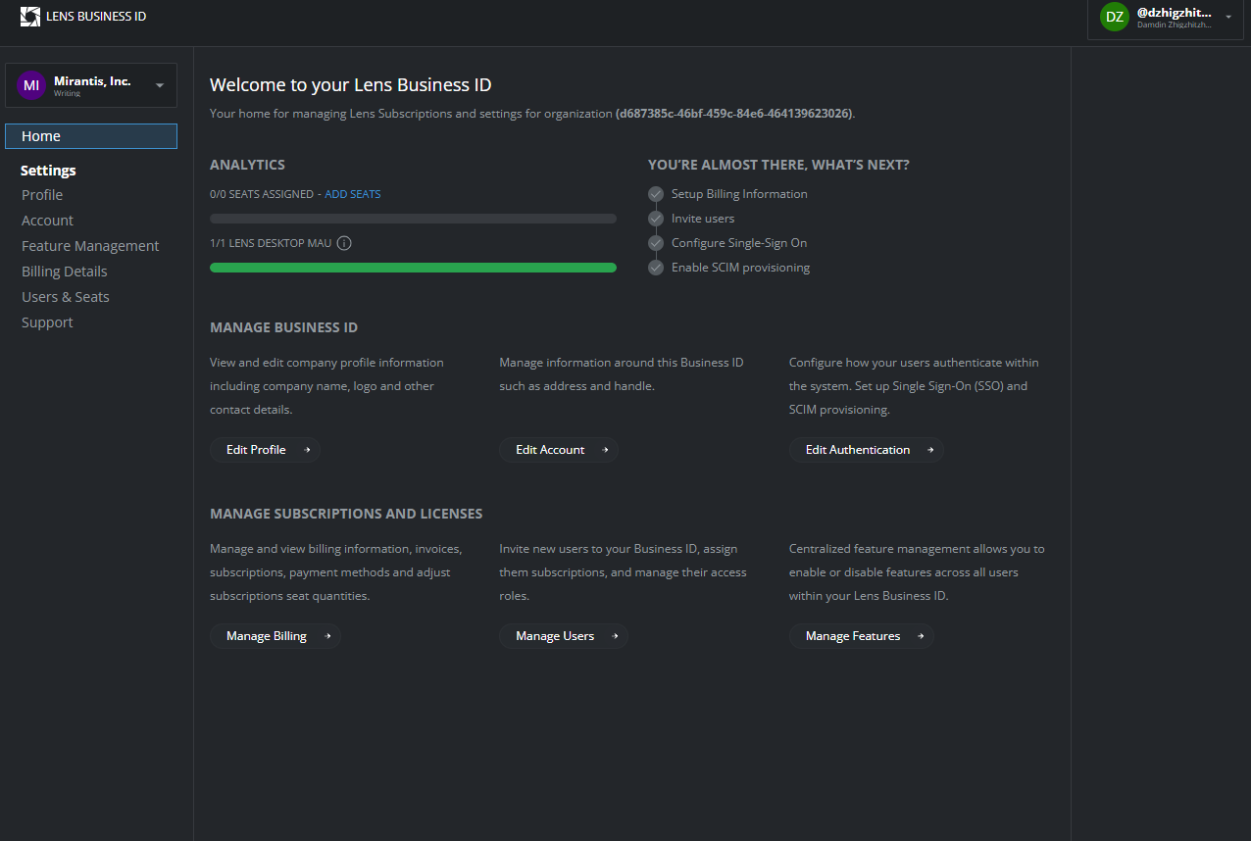Click the organization ID text
The height and width of the screenshot is (841, 1251).
click(x=733, y=114)
